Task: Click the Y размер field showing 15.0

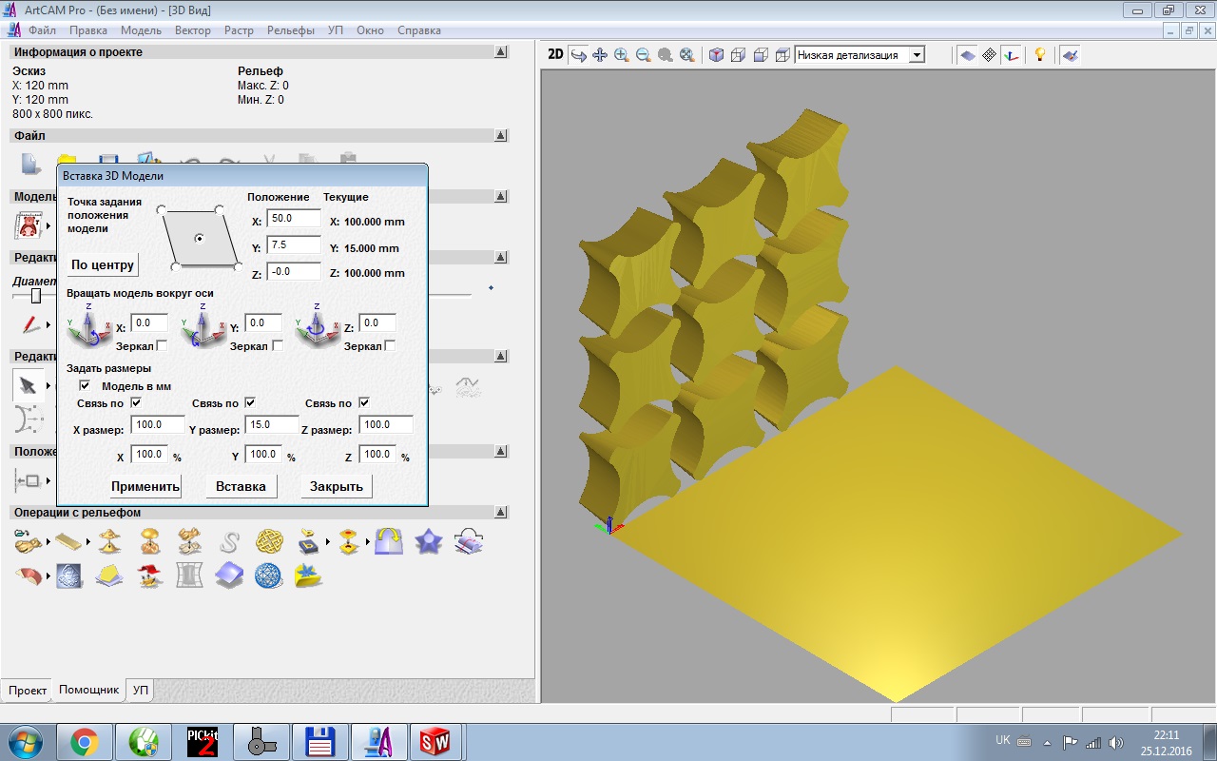Action: pyautogui.click(x=272, y=424)
